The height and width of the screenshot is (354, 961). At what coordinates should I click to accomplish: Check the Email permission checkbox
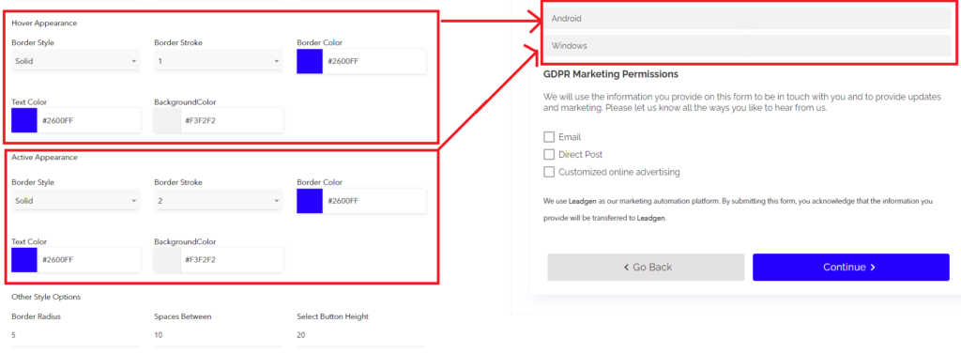click(549, 137)
